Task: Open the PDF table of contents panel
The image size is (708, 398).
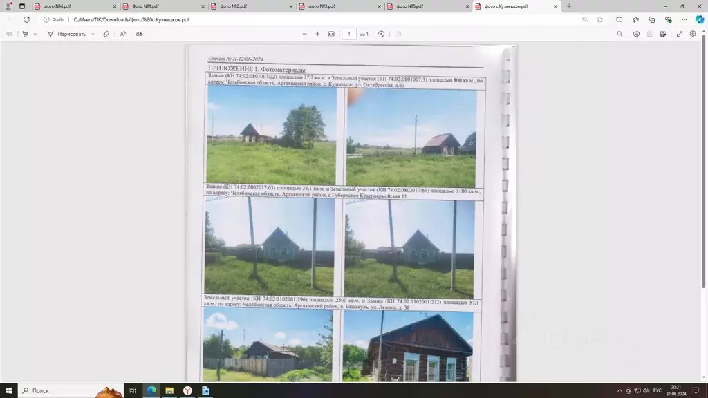Action: [10, 34]
